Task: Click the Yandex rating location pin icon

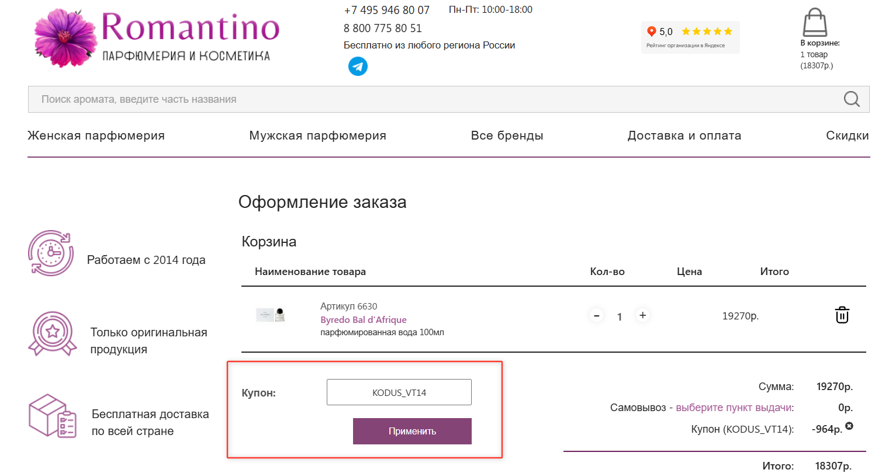Action: (651, 32)
